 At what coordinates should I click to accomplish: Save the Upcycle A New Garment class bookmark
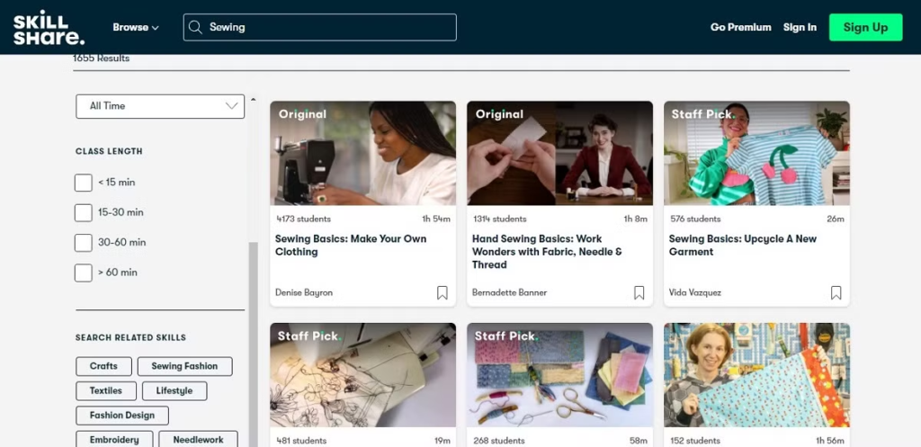[836, 292]
